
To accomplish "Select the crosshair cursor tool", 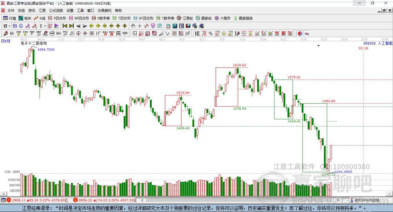I will (140, 26).
